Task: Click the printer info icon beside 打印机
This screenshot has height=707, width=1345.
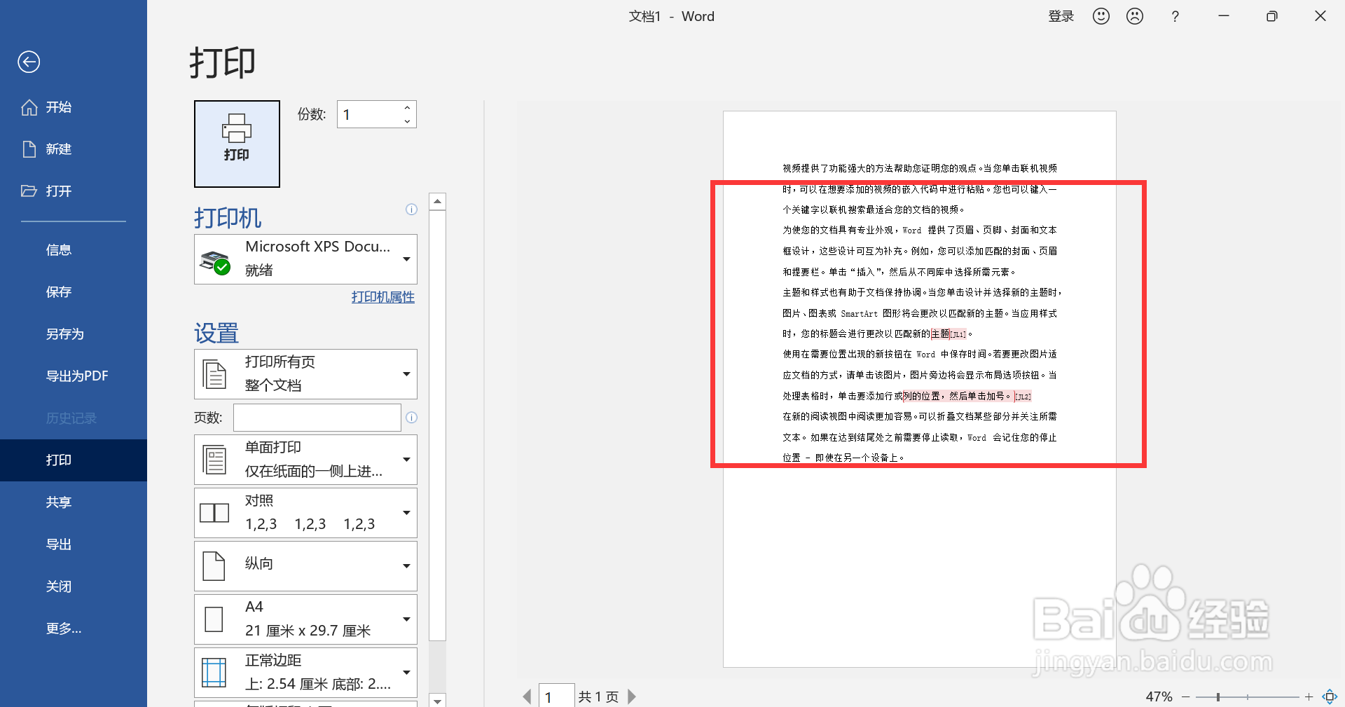Action: click(411, 210)
